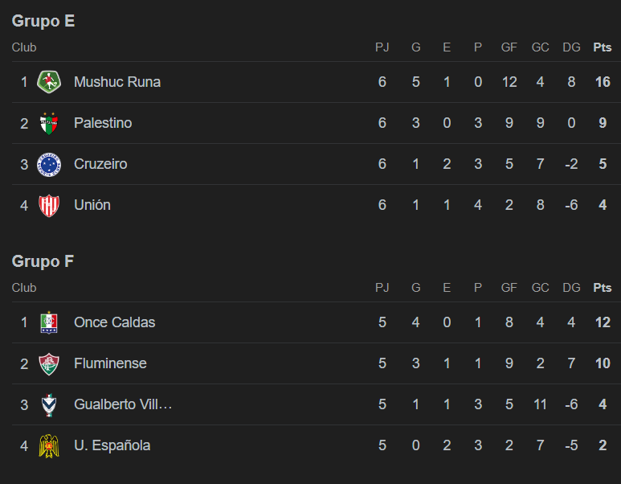Click the DG column header in Grupo F
Viewport: 621px width, 484px height.
(x=571, y=287)
